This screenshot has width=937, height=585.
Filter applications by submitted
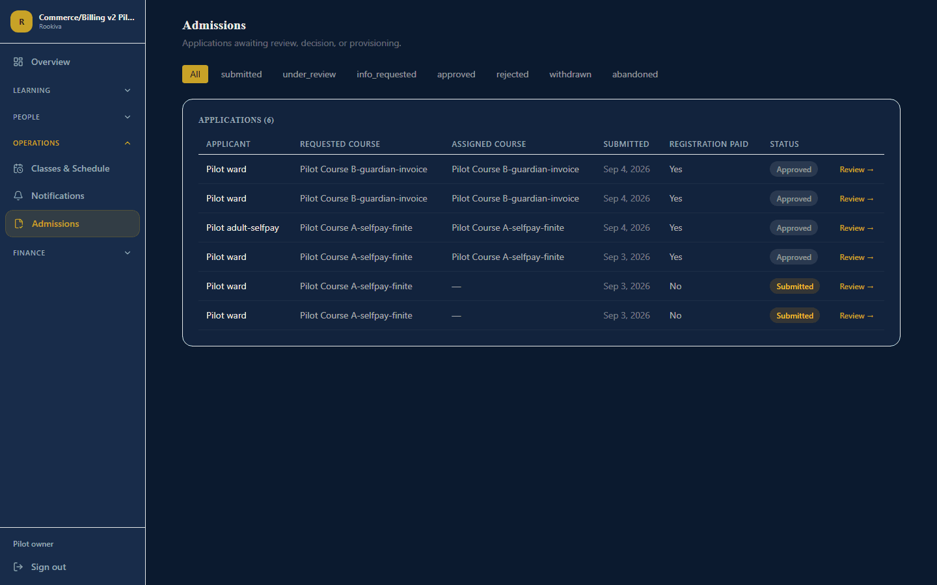(x=241, y=74)
